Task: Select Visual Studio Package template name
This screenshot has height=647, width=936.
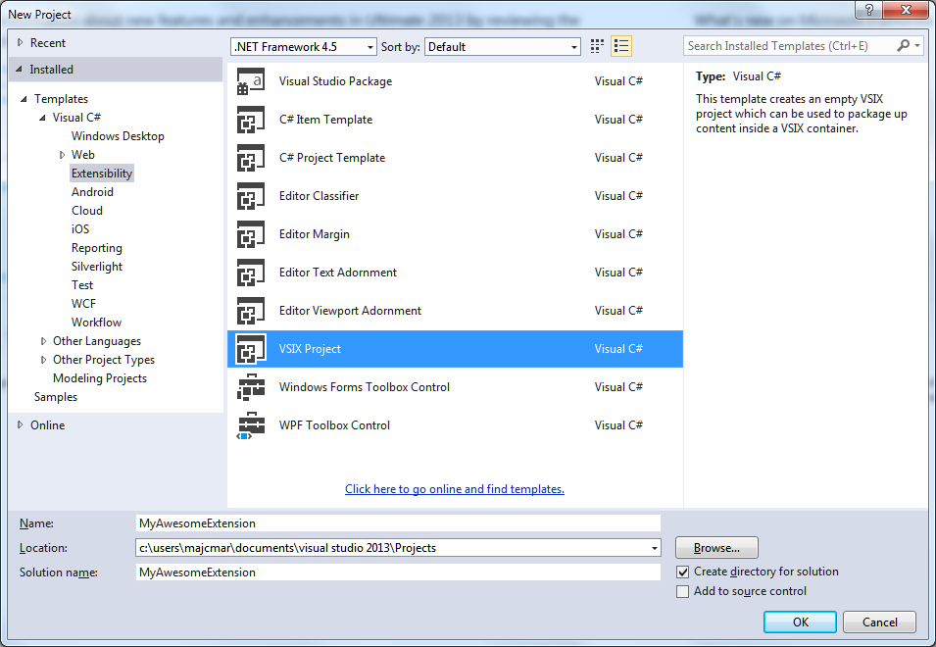Action: point(335,81)
